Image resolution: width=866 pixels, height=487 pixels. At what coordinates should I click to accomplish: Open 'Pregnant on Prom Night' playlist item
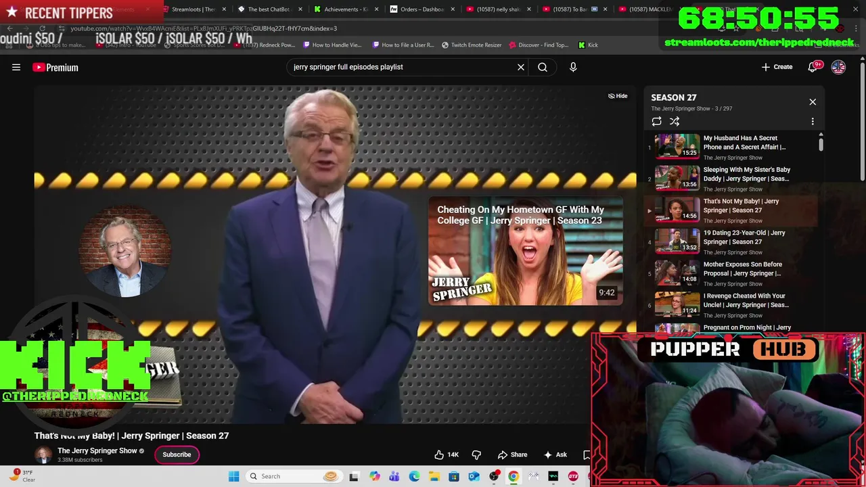(x=731, y=328)
